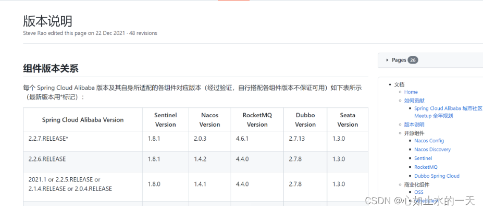Open the Home wiki link

click(x=411, y=92)
